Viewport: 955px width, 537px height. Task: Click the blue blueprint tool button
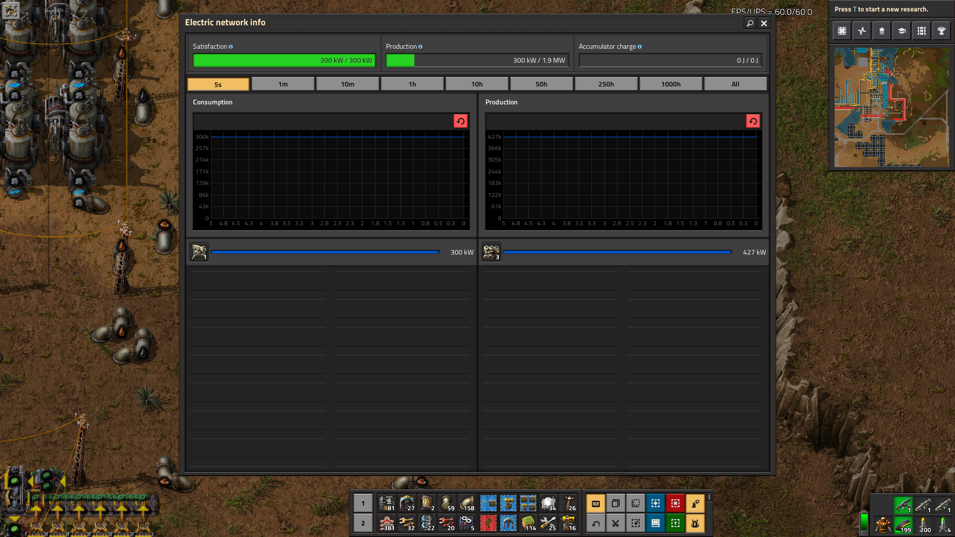point(656,503)
